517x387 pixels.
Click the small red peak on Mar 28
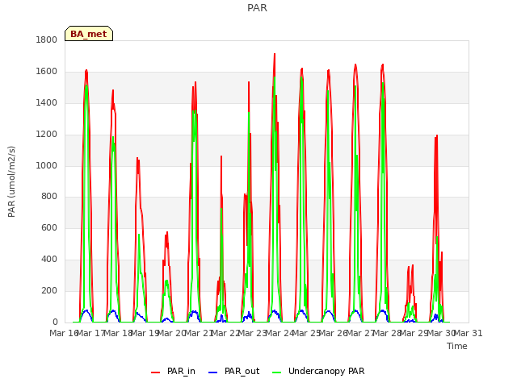pyautogui.click(x=412, y=265)
